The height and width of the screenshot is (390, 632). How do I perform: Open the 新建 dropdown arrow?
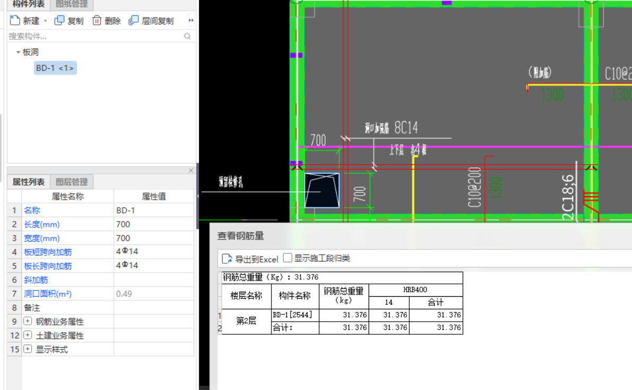(46, 21)
